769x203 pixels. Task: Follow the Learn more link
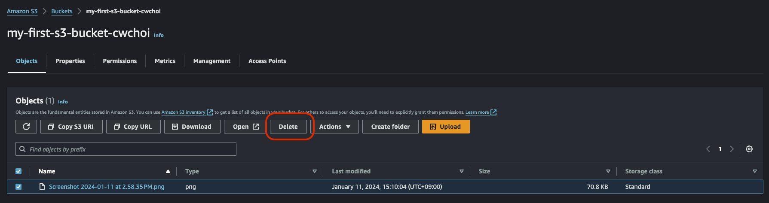[481, 112]
